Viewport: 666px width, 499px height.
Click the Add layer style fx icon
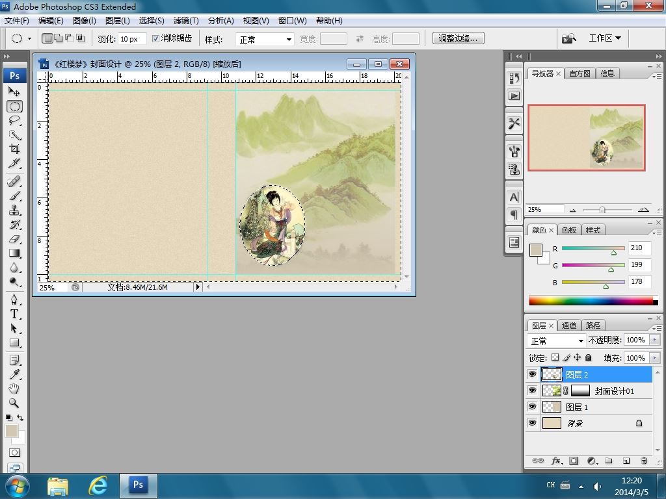click(557, 461)
